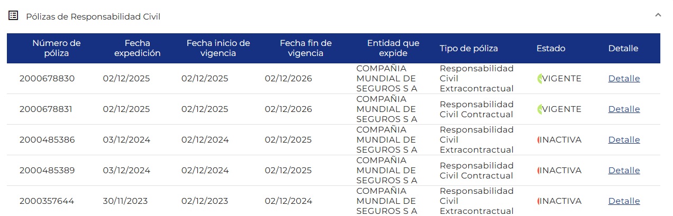Click the Número de póliza column header
This screenshot has width=673, height=216.
click(57, 48)
